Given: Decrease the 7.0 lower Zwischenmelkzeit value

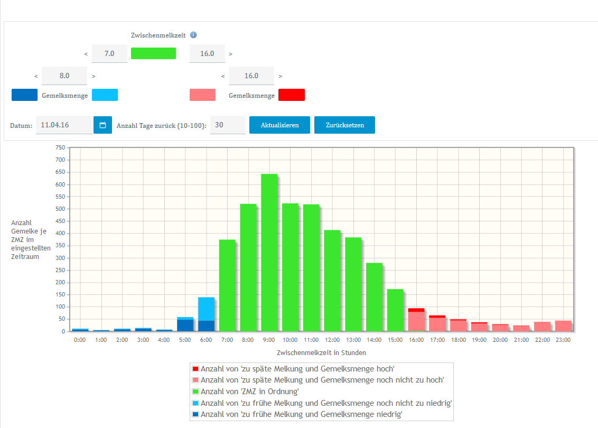Looking at the screenshot, I should 86,54.
